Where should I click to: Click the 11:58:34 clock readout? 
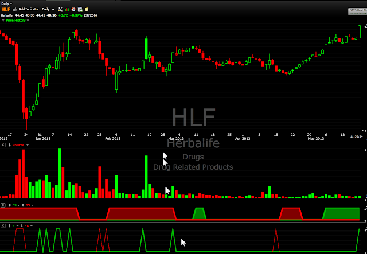click(x=356, y=136)
